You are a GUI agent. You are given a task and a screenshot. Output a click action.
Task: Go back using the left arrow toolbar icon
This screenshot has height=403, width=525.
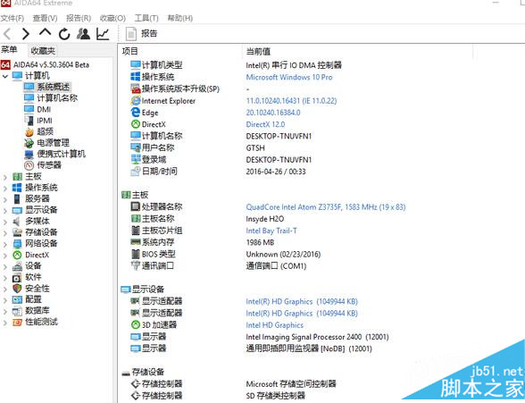point(7,34)
